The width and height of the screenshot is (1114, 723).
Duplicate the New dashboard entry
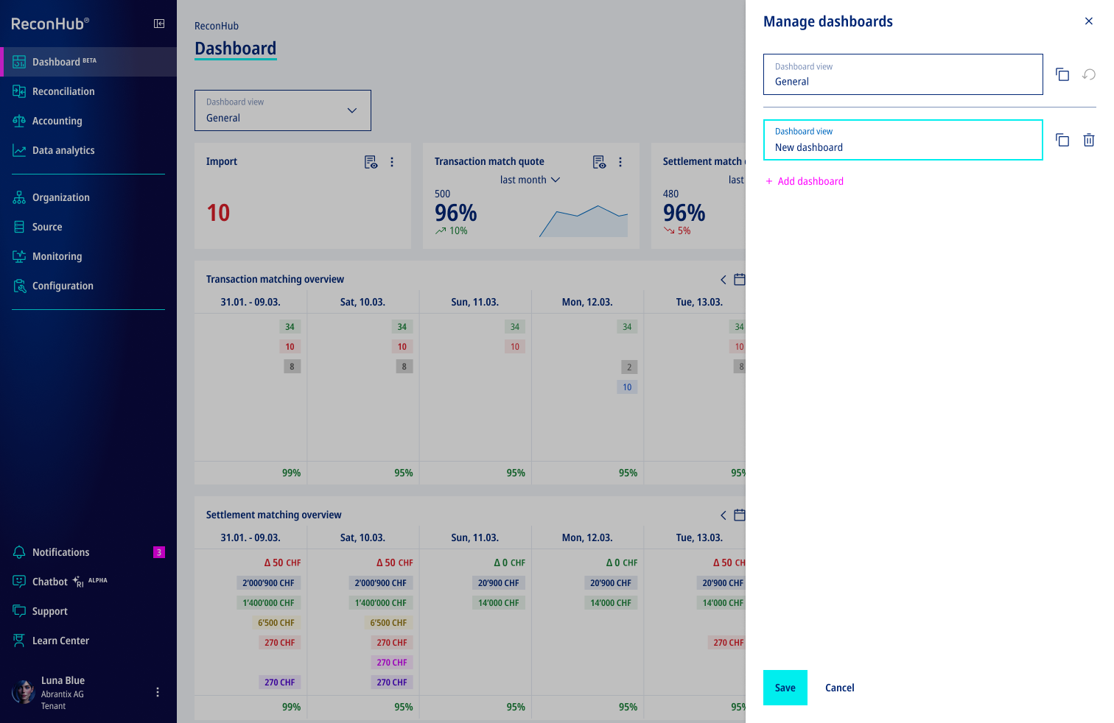[x=1062, y=140]
